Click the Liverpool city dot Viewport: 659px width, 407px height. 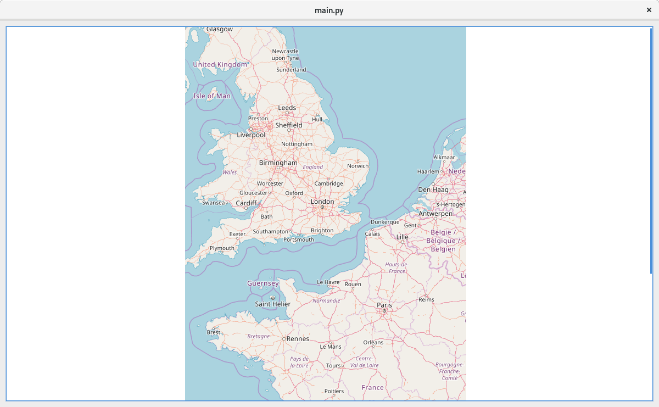251,129
